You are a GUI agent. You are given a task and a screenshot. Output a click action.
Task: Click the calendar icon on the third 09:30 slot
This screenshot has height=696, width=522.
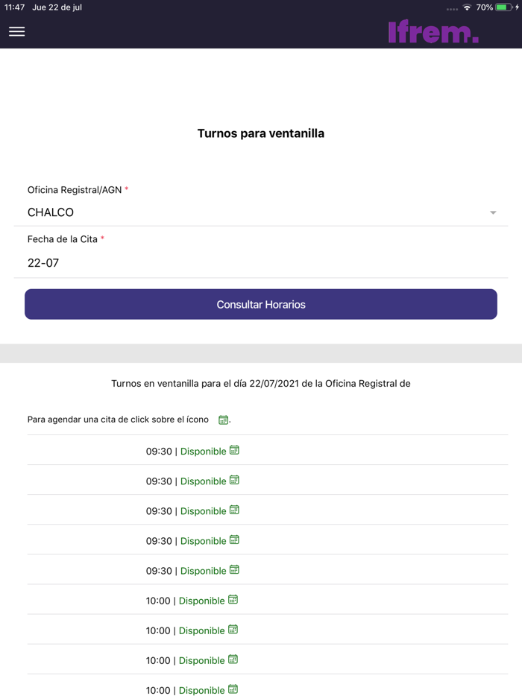234,510
